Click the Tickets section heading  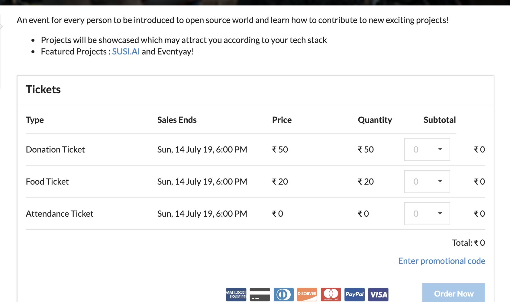43,90
